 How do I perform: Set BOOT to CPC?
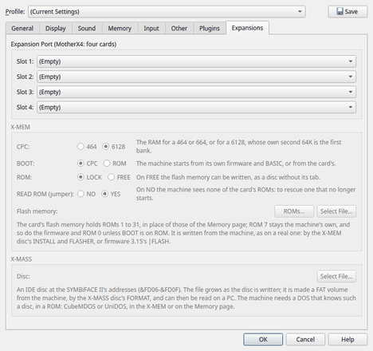88,164
